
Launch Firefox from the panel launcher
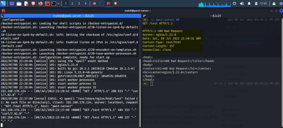(40, 3)
